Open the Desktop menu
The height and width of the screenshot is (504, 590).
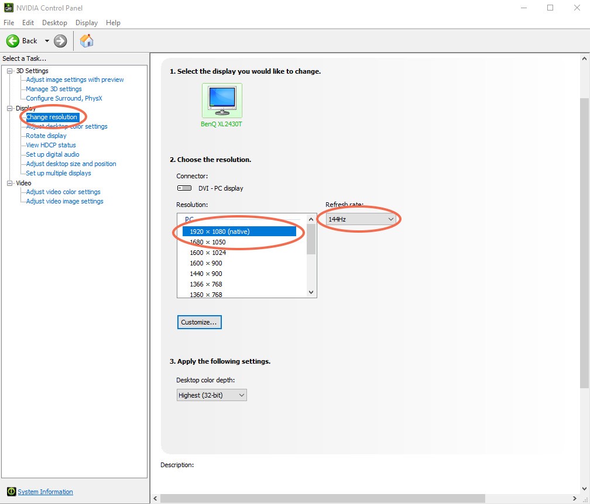tap(54, 23)
